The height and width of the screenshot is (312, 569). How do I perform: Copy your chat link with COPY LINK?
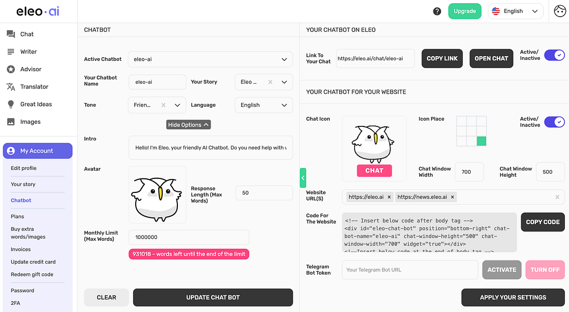pos(442,58)
